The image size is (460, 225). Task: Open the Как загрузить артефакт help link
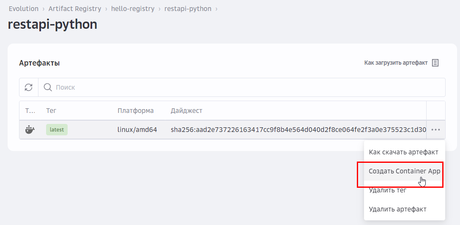coord(396,63)
